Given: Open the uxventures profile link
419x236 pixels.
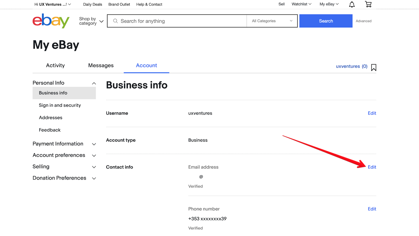Looking at the screenshot, I should click(348, 66).
